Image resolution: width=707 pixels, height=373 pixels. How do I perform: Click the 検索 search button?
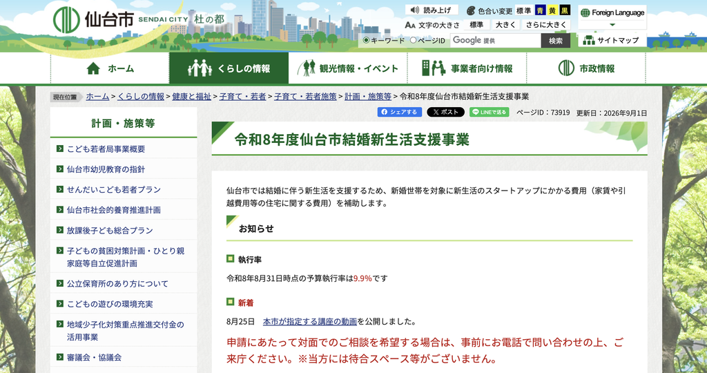click(556, 41)
